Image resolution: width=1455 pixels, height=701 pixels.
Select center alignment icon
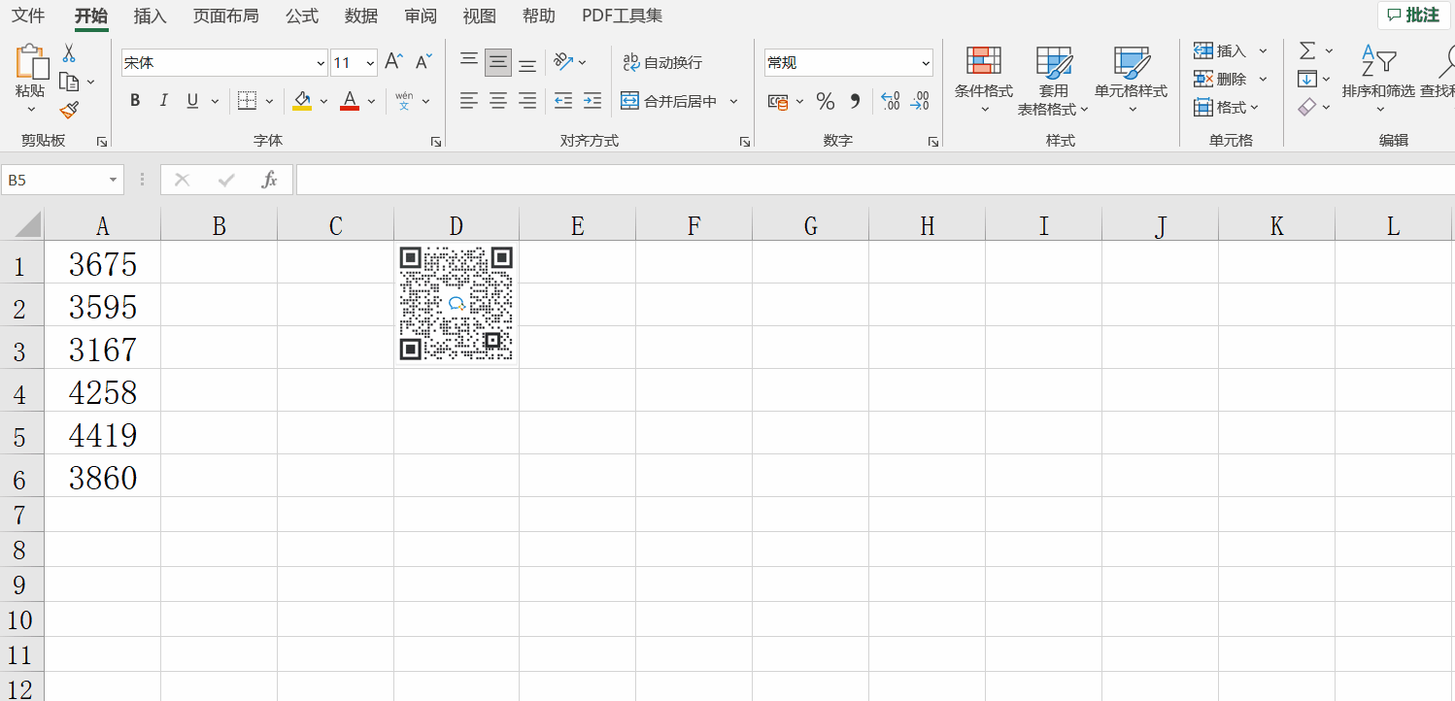click(498, 100)
